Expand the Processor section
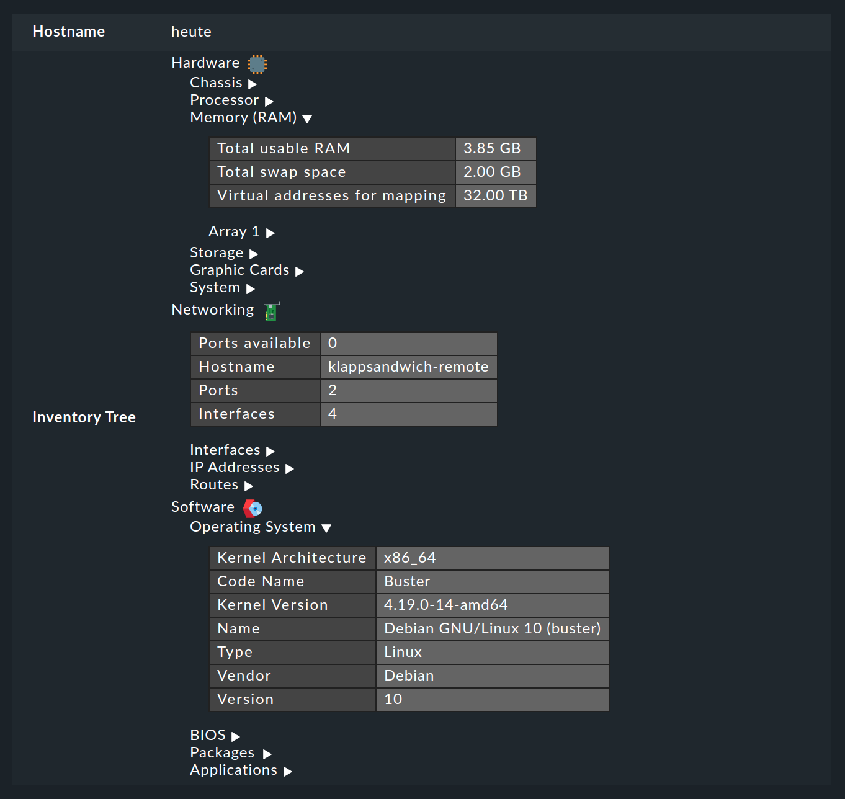Image resolution: width=845 pixels, height=799 pixels. pos(268,100)
